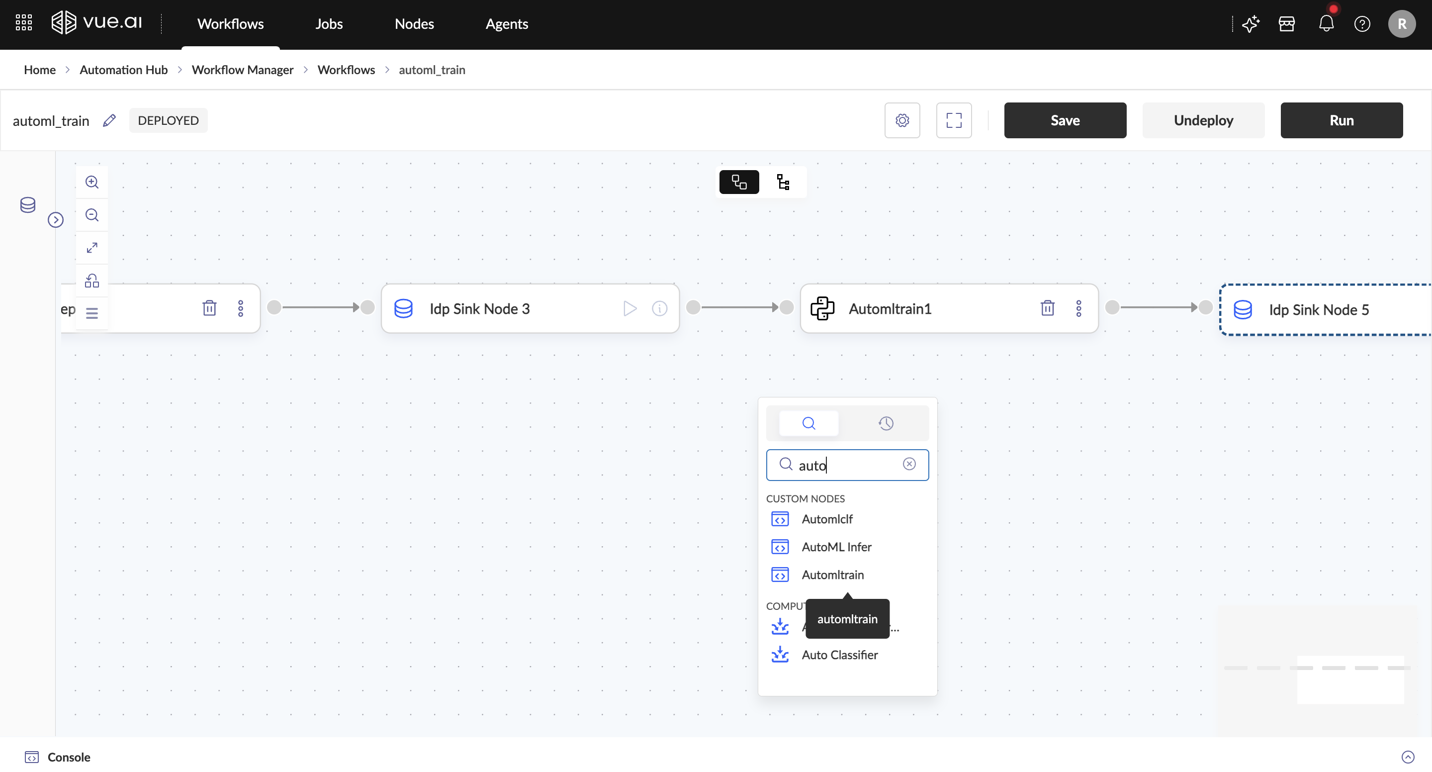Delete the Automltrain1 node via trash icon
Image resolution: width=1432 pixels, height=772 pixels.
1047,308
